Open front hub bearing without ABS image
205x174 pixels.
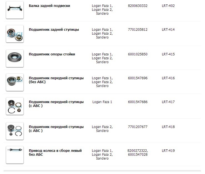pos(15,82)
